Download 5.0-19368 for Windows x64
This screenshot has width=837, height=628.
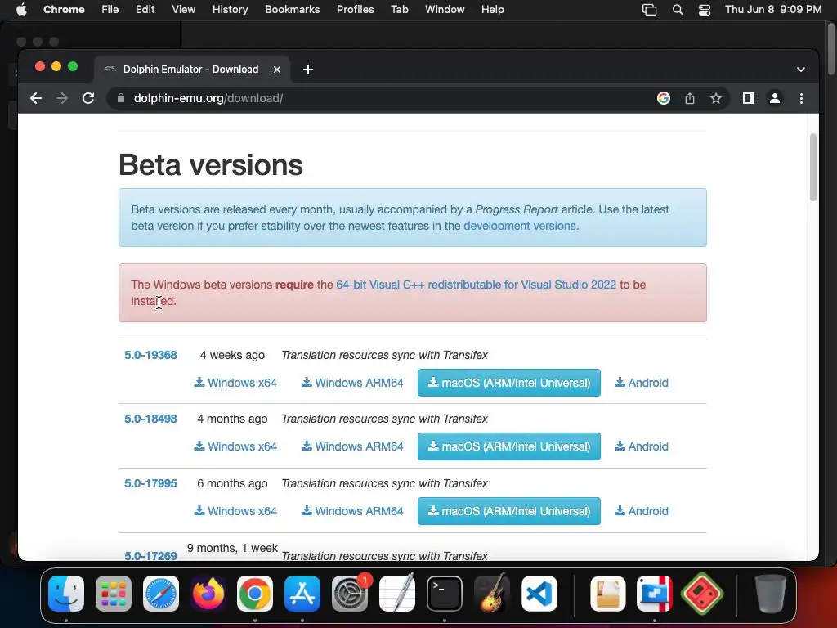[x=235, y=383]
